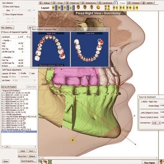Screen dimensions: 164x164
Task: Click the Delete Rest button
Action: tap(31, 87)
